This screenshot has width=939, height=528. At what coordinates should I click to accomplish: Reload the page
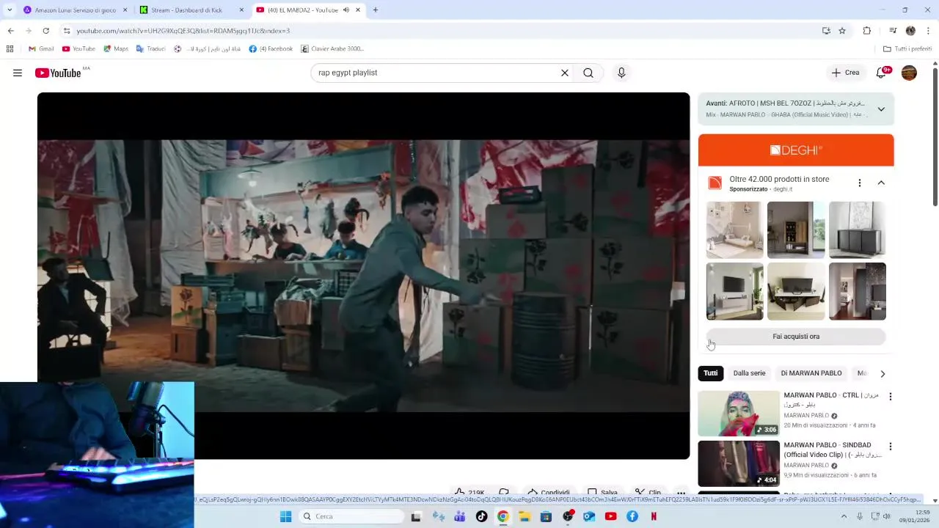tap(45, 31)
